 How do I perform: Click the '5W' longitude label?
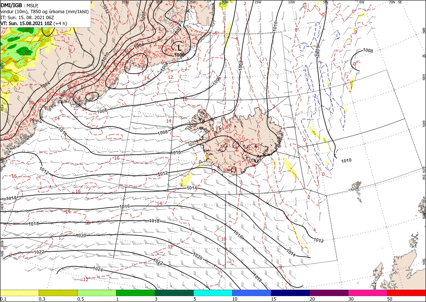pos(325,2)
